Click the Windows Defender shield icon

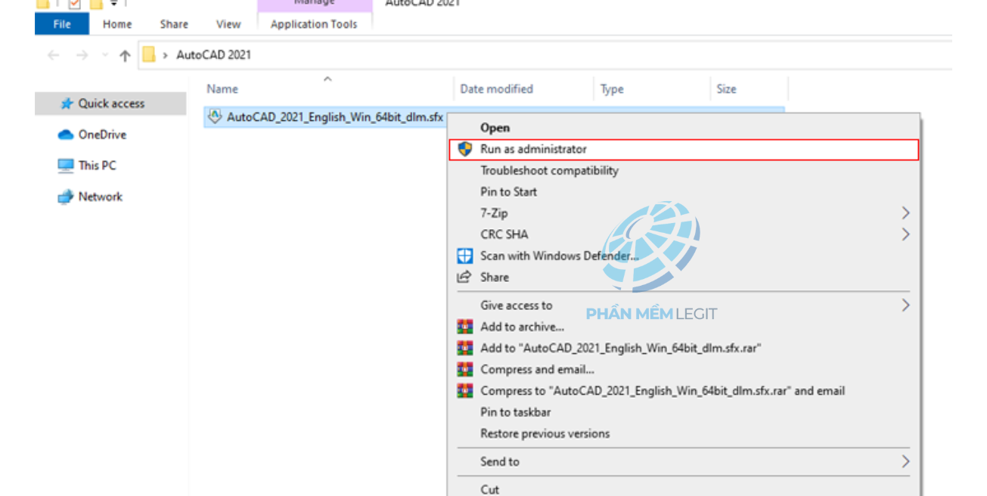(x=465, y=256)
